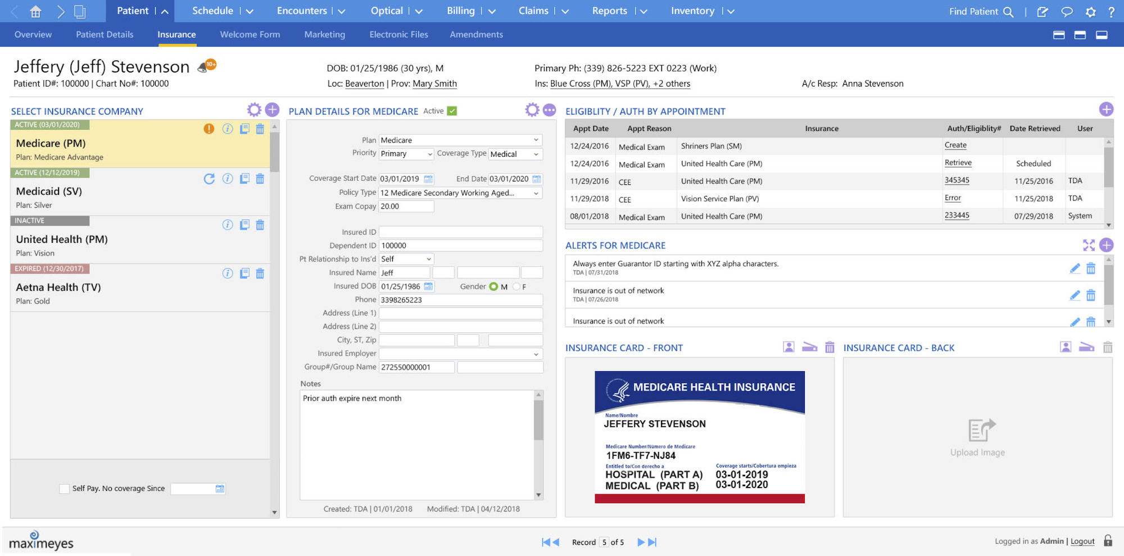Image resolution: width=1124 pixels, height=556 pixels.
Task: Click the Retrieve eligibility link
Action: click(958, 163)
